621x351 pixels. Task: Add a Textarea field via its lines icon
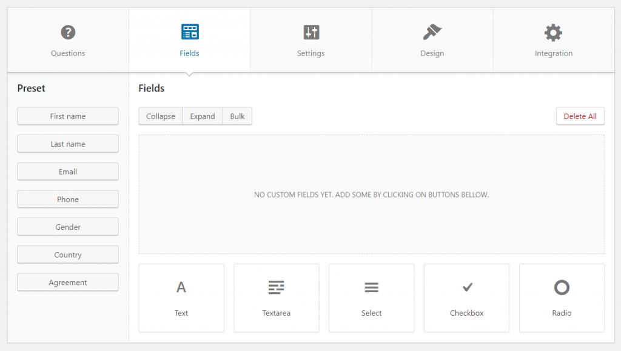[276, 287]
